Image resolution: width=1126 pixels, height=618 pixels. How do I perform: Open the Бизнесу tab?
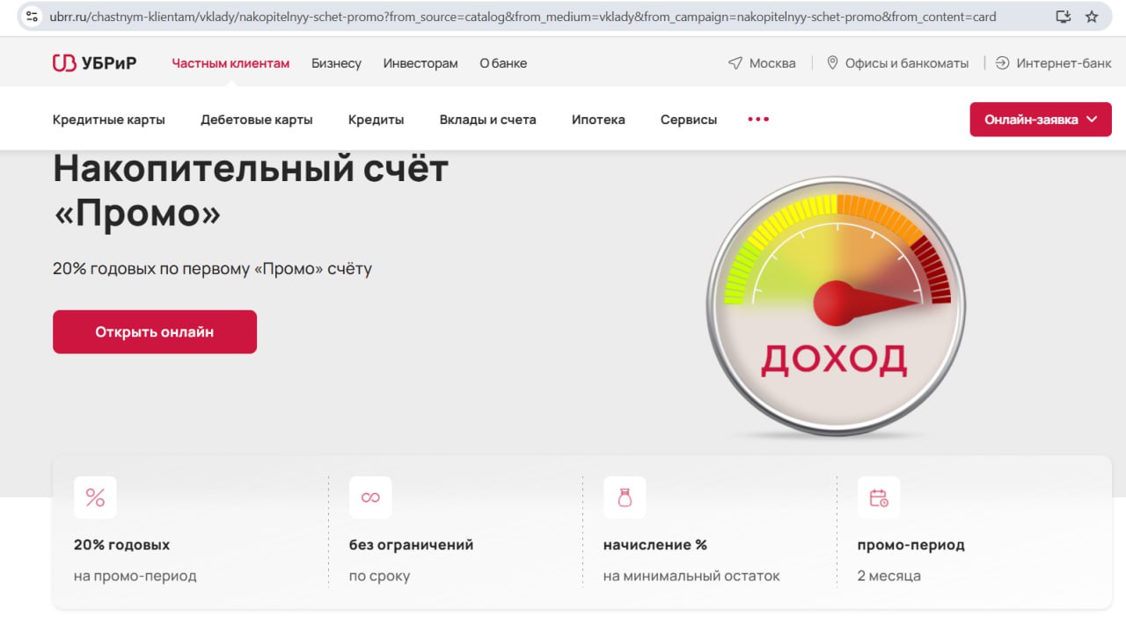pyautogui.click(x=336, y=63)
